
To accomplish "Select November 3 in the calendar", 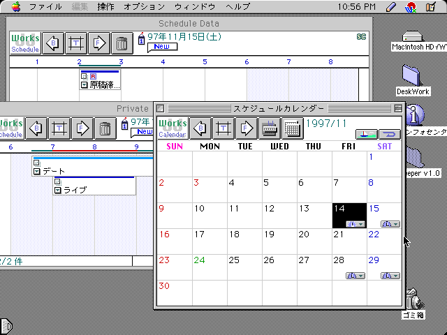I will (x=210, y=190).
